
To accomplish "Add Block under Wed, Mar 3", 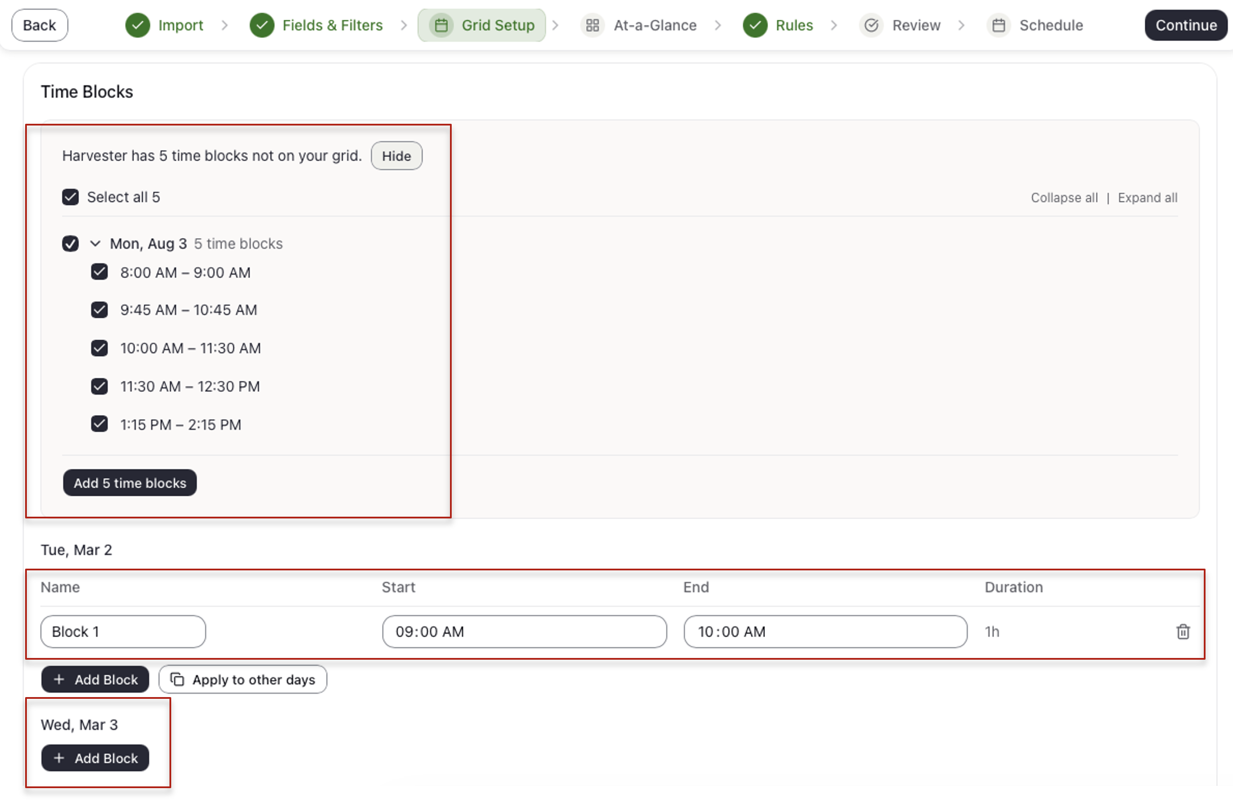I will tap(95, 758).
